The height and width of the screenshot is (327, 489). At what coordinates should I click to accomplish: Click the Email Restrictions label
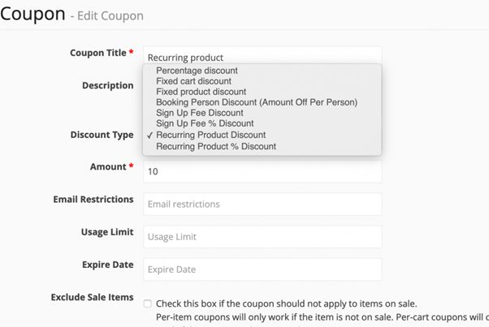(x=93, y=200)
